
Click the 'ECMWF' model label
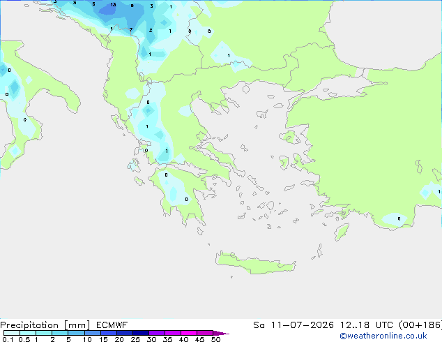(x=112, y=325)
